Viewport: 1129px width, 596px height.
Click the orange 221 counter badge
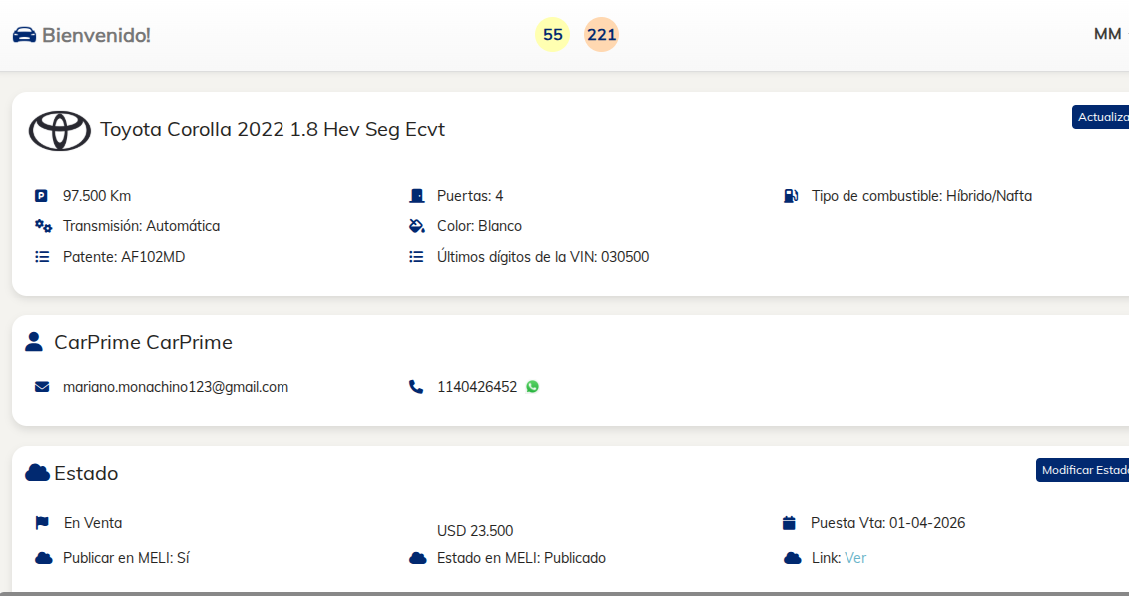601,35
